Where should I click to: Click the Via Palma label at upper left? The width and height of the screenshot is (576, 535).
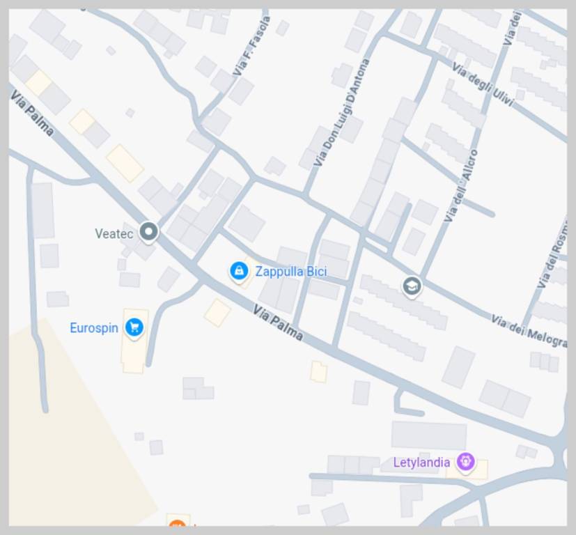pyautogui.click(x=32, y=113)
